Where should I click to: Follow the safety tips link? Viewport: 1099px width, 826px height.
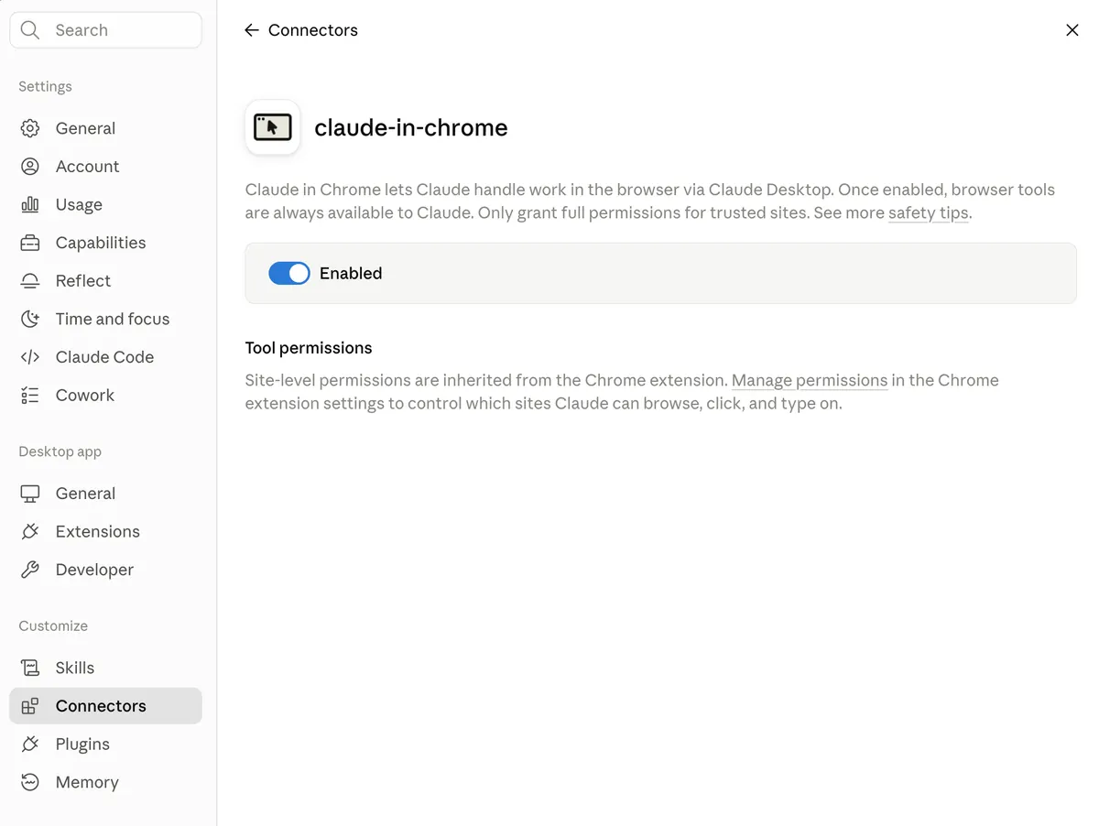(x=928, y=213)
